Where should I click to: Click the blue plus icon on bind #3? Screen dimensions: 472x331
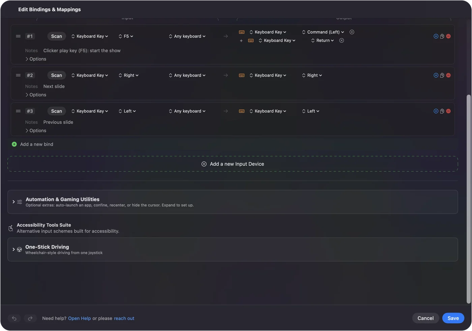pos(436,111)
